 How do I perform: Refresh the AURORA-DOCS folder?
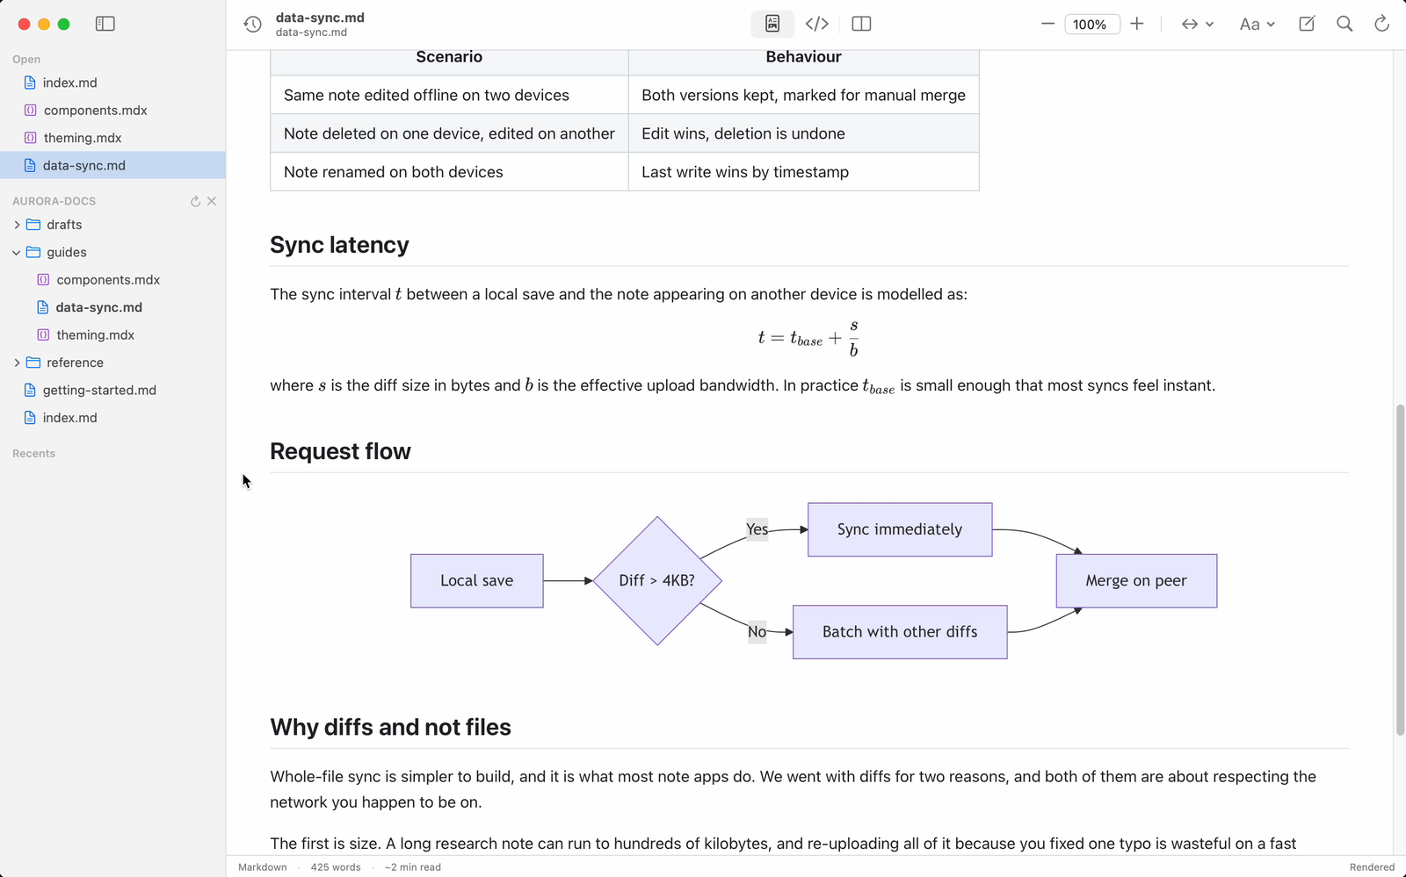195,201
